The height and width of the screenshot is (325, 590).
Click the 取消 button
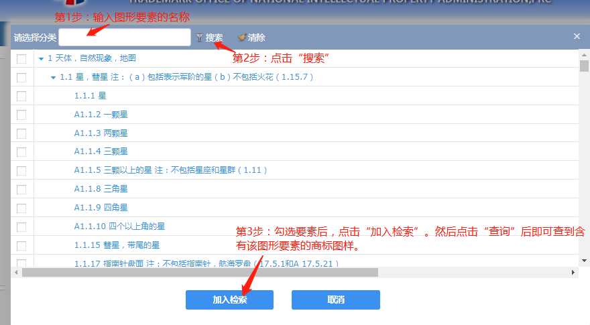coord(336,300)
